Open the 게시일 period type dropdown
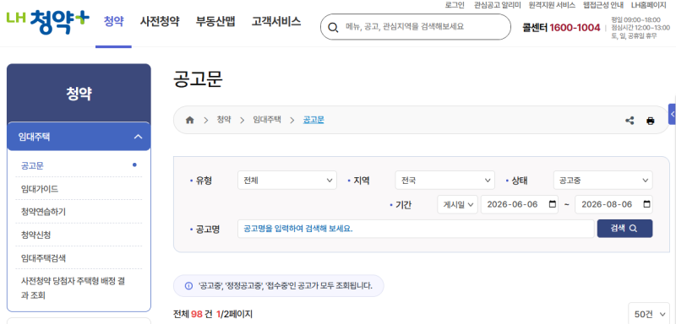 click(x=457, y=204)
